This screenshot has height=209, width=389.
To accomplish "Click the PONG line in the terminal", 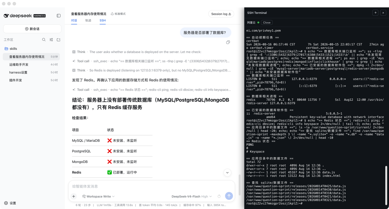I will coord(250,145).
